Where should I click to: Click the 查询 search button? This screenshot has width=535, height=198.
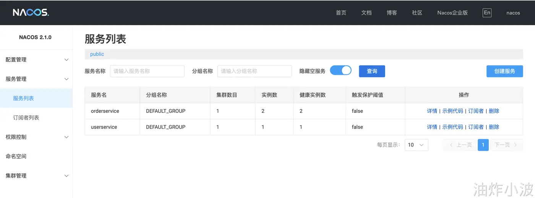372,71
